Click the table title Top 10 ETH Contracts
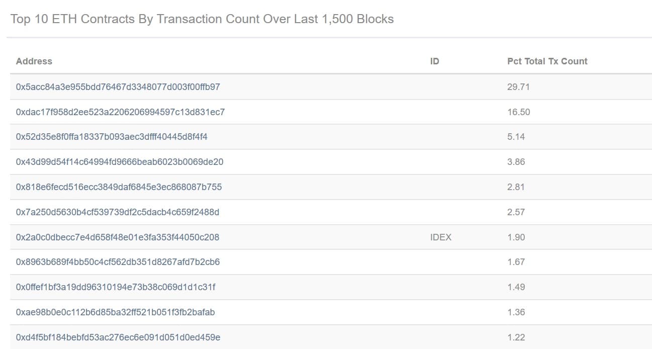Image resolution: width=652 pixels, height=349 pixels. [202, 19]
